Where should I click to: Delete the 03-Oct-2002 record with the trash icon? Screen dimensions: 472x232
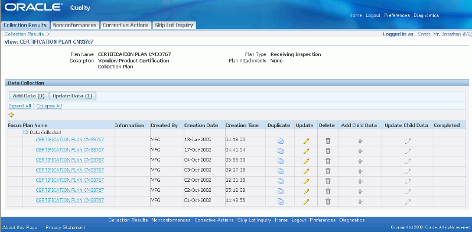328,171
